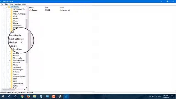Image resolution: width=176 pixels, height=99 pixels.
Task: Click the Registry Editor title bar icon
Action: [1, 1]
